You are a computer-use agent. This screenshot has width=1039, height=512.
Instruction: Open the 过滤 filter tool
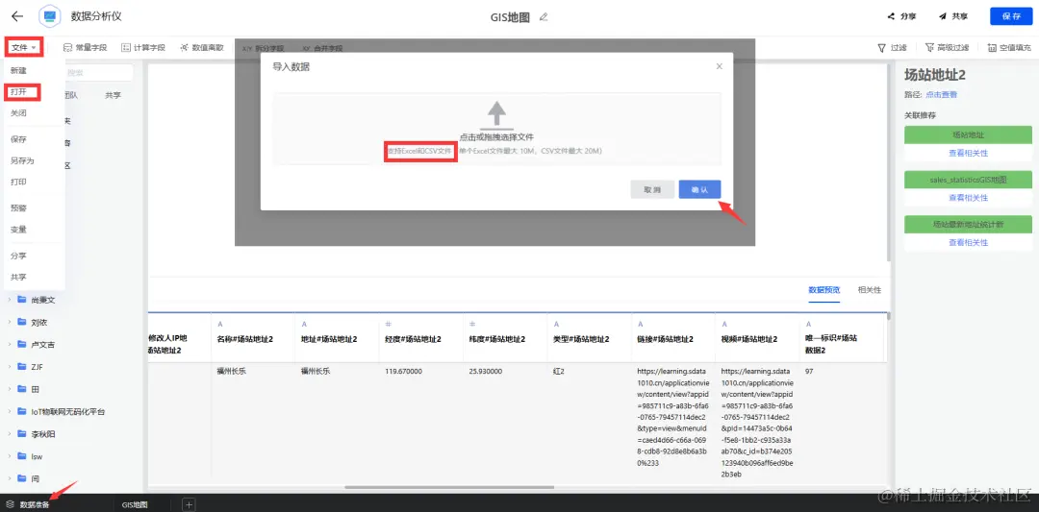[892, 48]
